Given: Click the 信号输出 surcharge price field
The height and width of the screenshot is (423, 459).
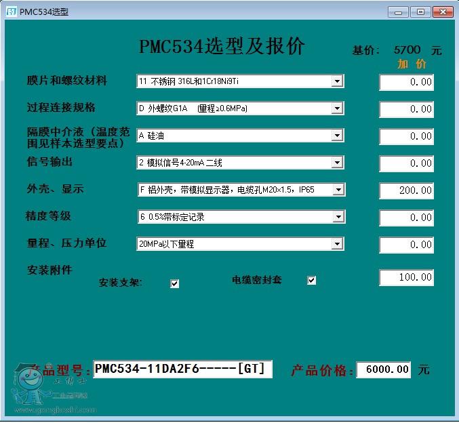Looking at the screenshot, I should click(406, 163).
